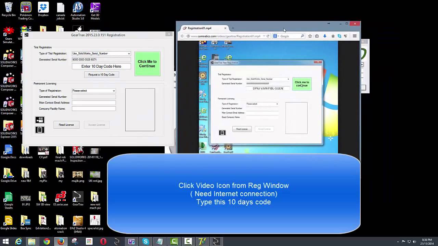
Task: Click the clipboard icon in GearTrax Registration
Action: (x=40, y=129)
